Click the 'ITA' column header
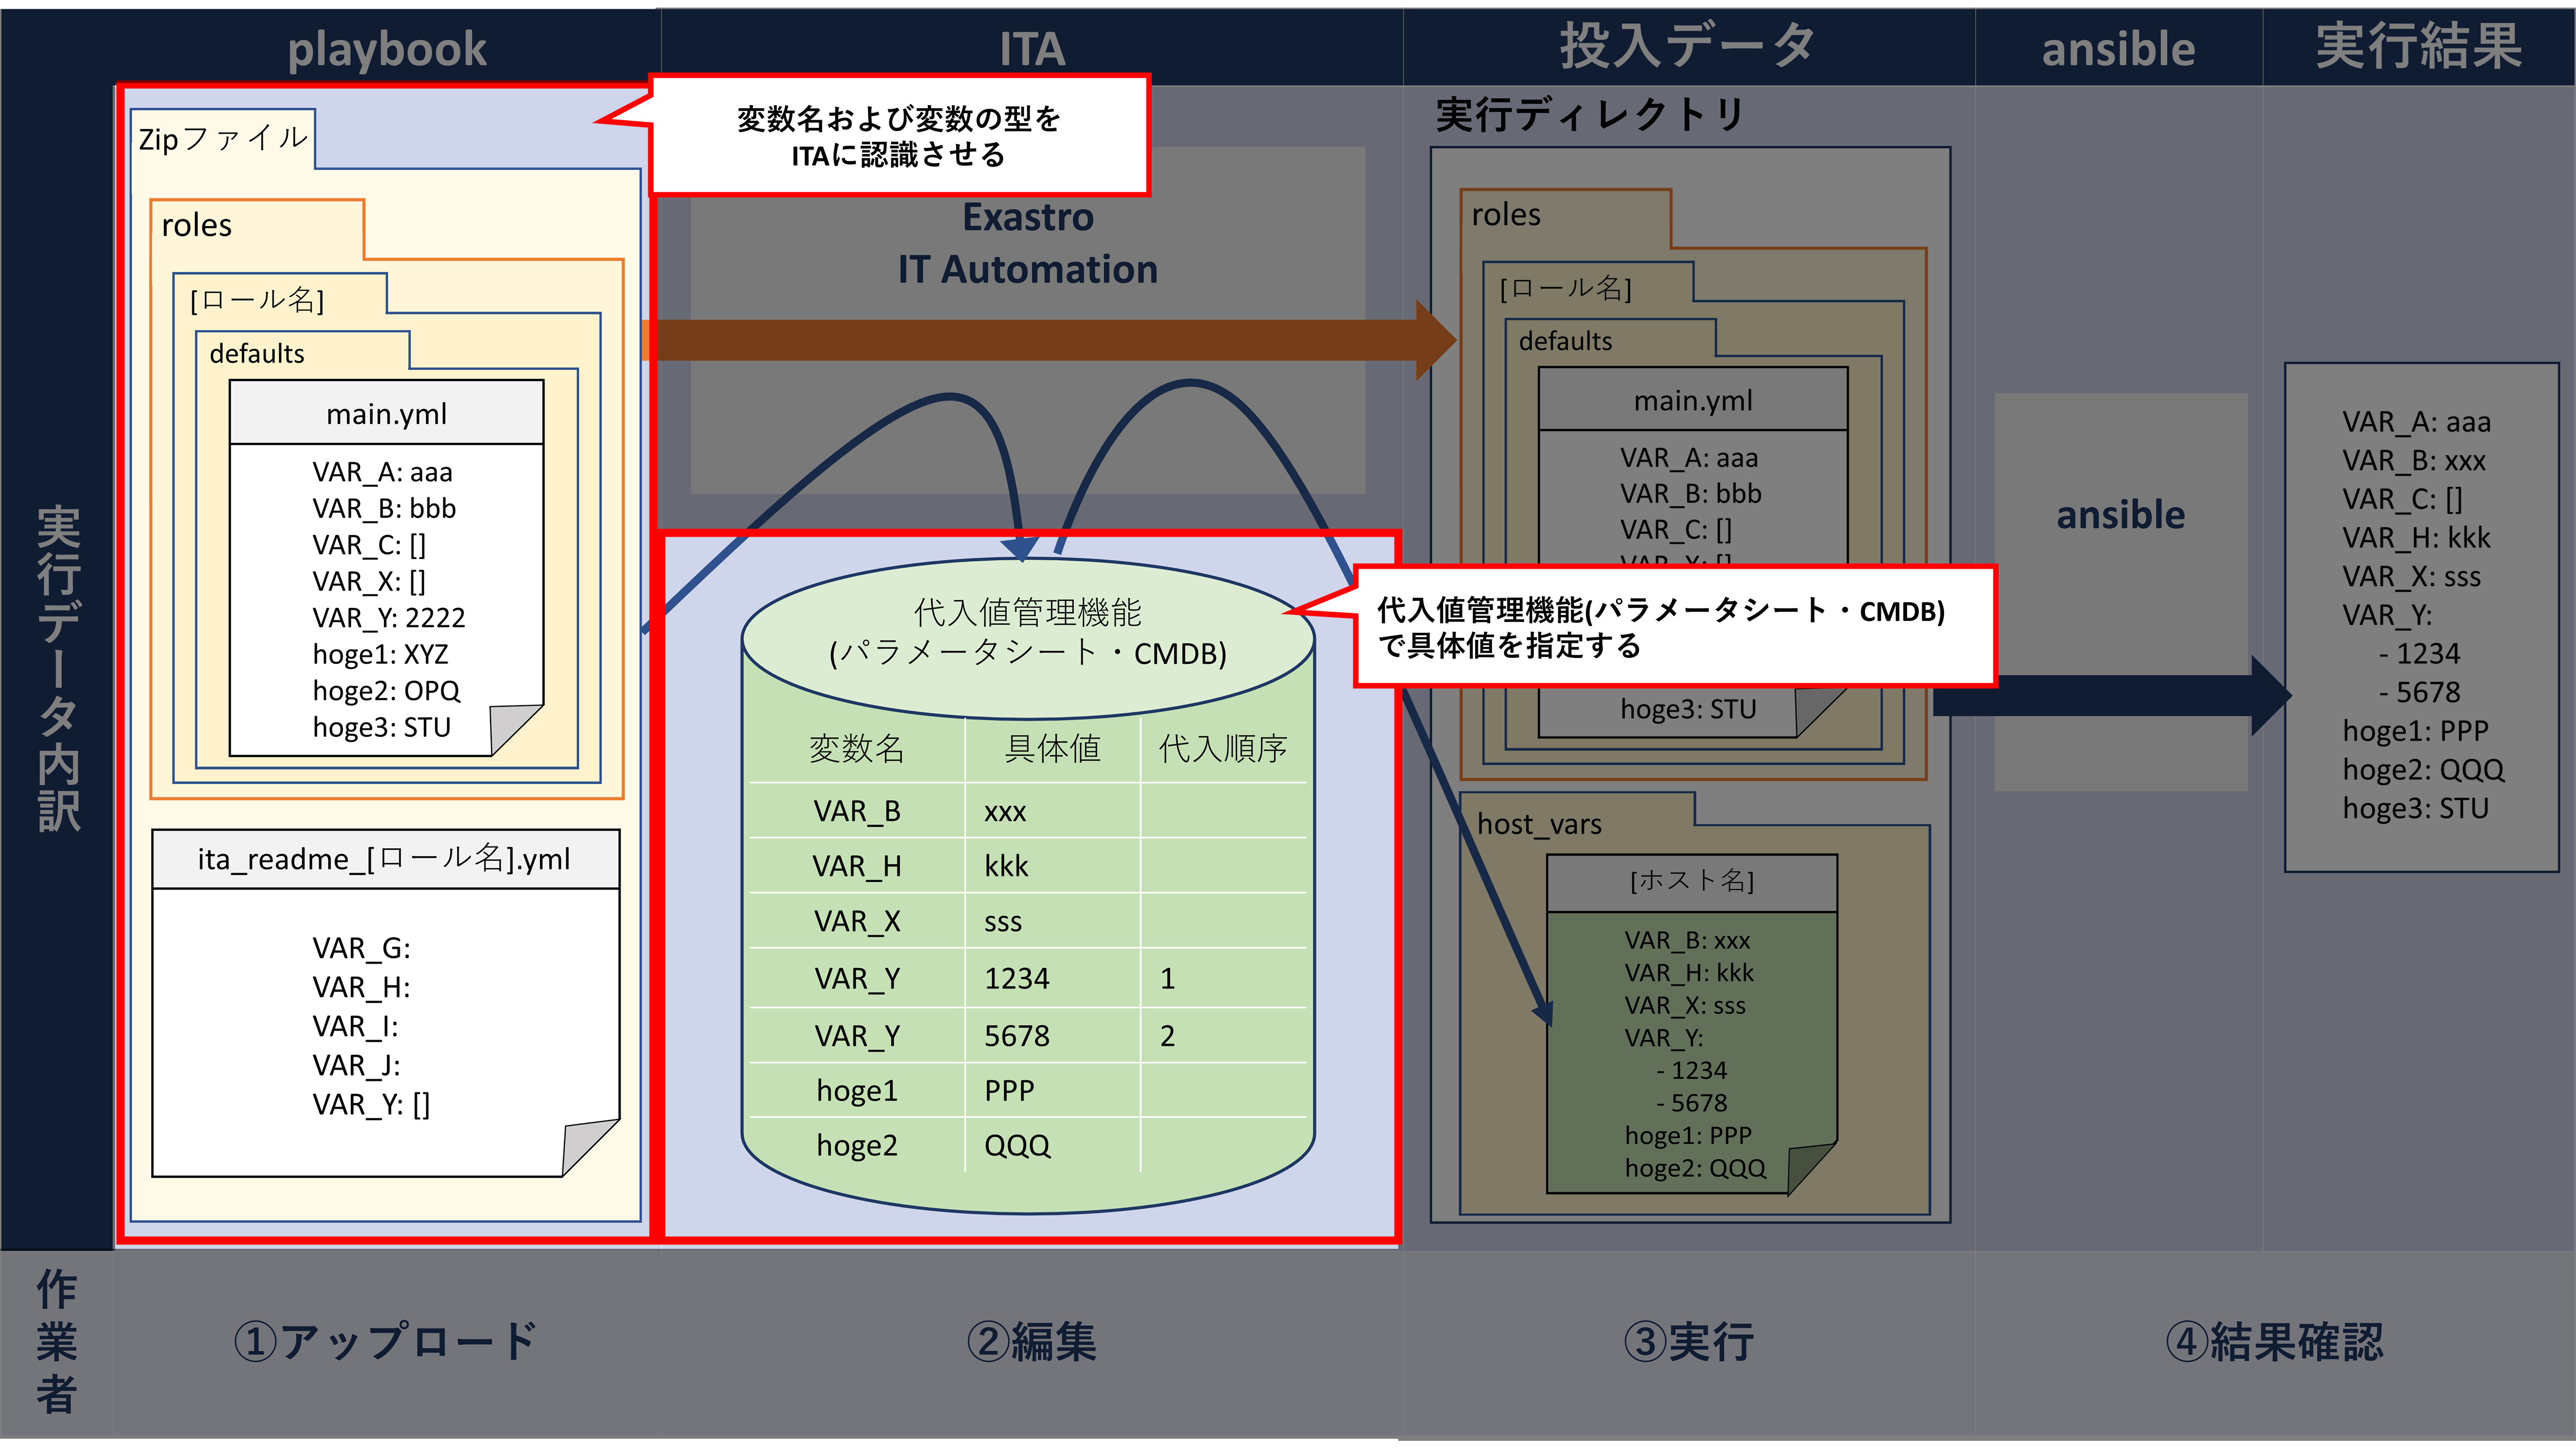The height and width of the screenshot is (1449, 2576). 1032,48
